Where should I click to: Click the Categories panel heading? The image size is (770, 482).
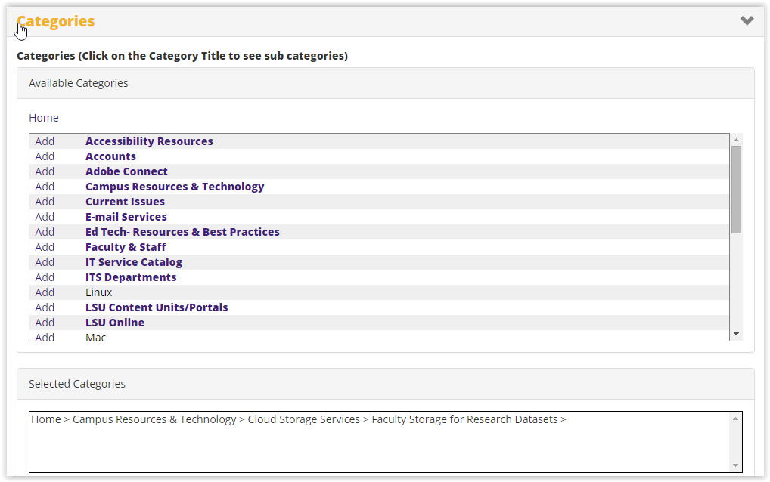[x=56, y=21]
